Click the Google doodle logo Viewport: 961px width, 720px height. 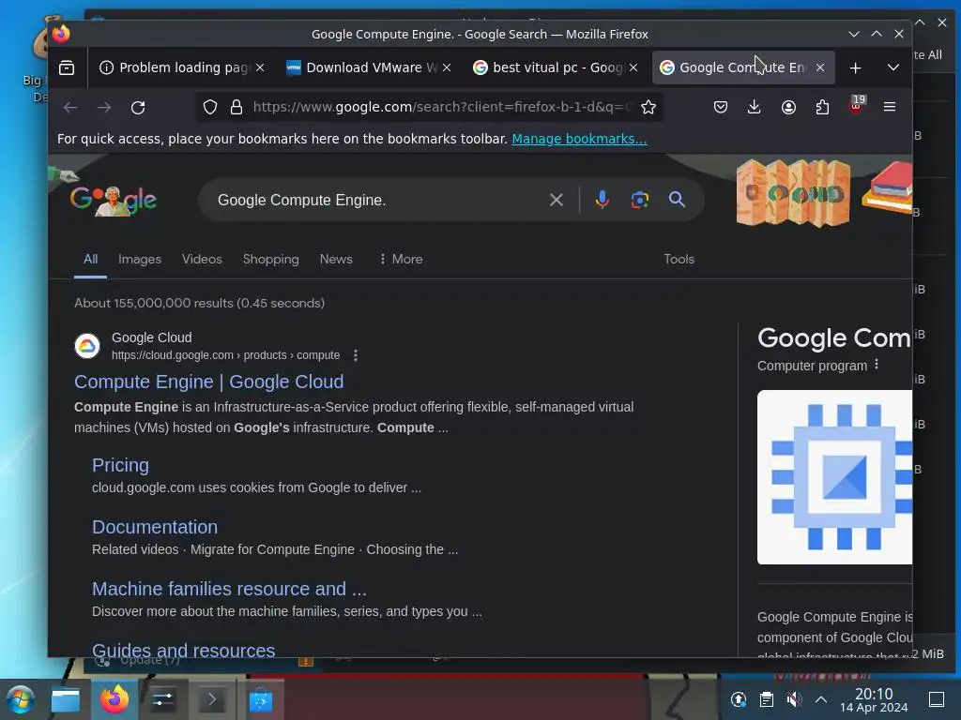coord(114,199)
